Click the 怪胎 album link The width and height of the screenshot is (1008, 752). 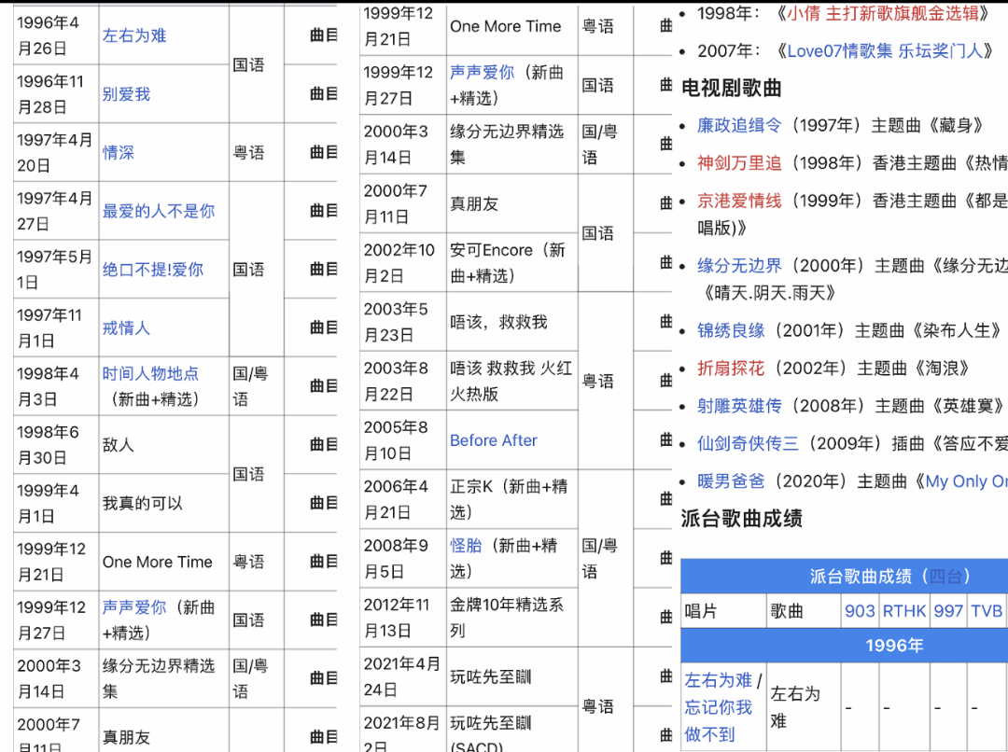point(466,546)
